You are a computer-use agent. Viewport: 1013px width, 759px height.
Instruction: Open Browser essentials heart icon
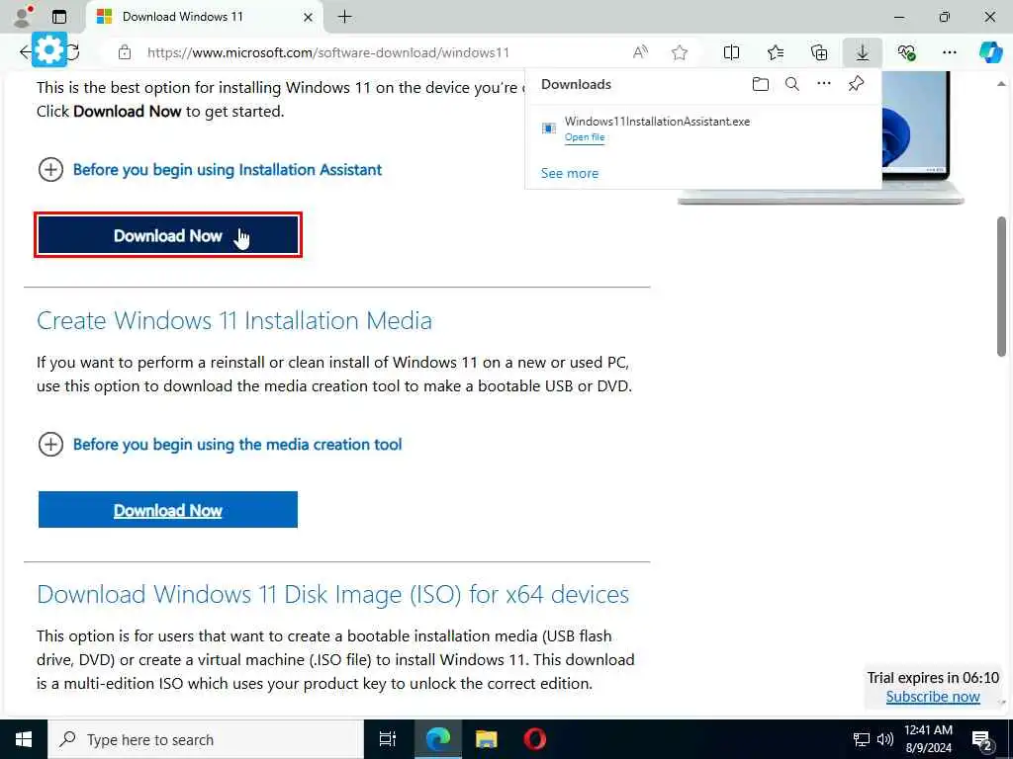click(906, 53)
